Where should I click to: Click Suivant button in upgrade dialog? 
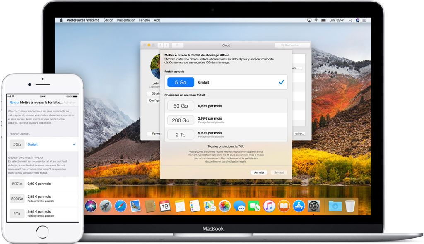[x=279, y=172]
